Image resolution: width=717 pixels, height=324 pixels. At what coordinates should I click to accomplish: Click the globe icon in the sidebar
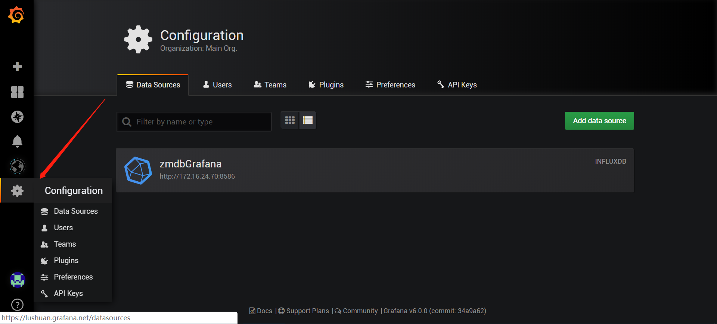coord(17,166)
